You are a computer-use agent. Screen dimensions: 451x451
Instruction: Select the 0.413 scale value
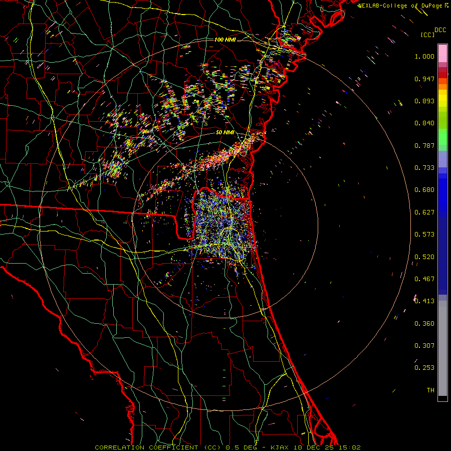click(x=424, y=301)
